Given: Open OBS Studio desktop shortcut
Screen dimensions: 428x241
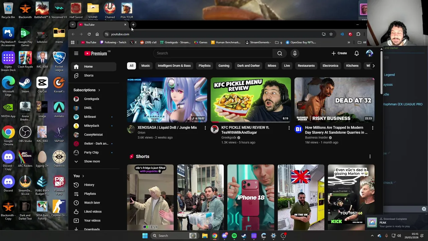Looking at the screenshot, I should click(x=25, y=134).
